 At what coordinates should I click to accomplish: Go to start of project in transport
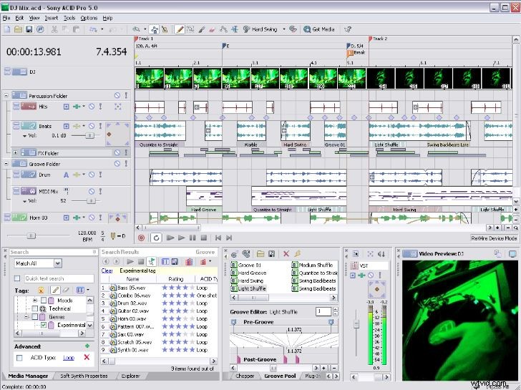coord(218,238)
